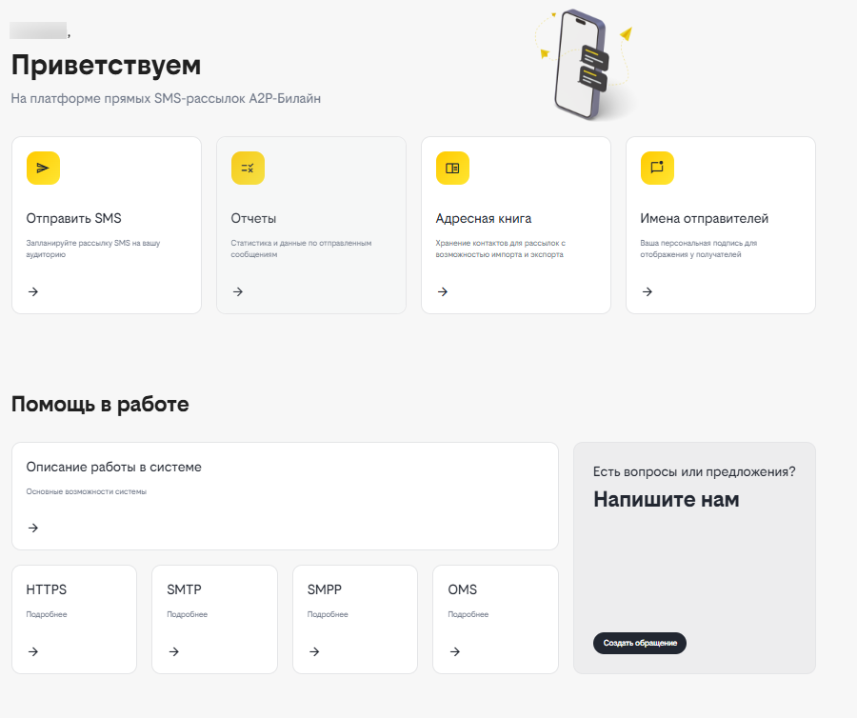Open the HTTPS heading
This screenshot has width=857, height=718.
[x=47, y=589]
